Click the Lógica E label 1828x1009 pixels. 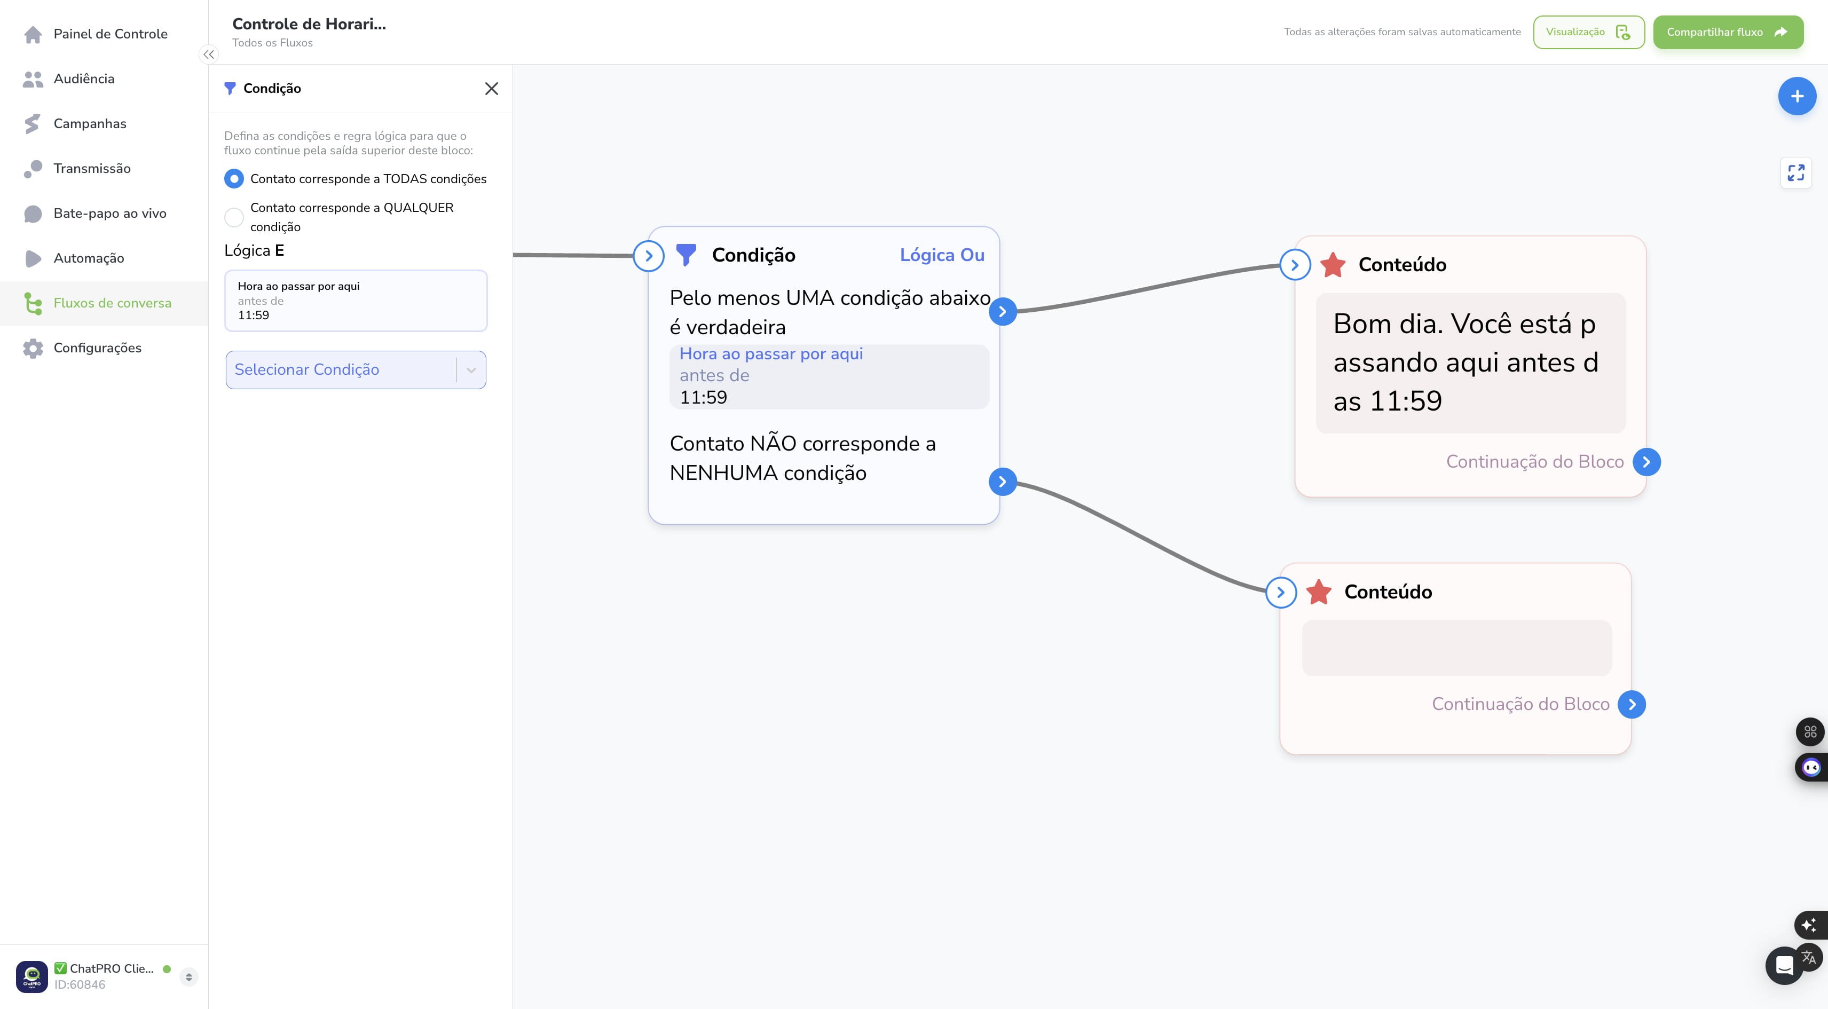[x=254, y=250]
